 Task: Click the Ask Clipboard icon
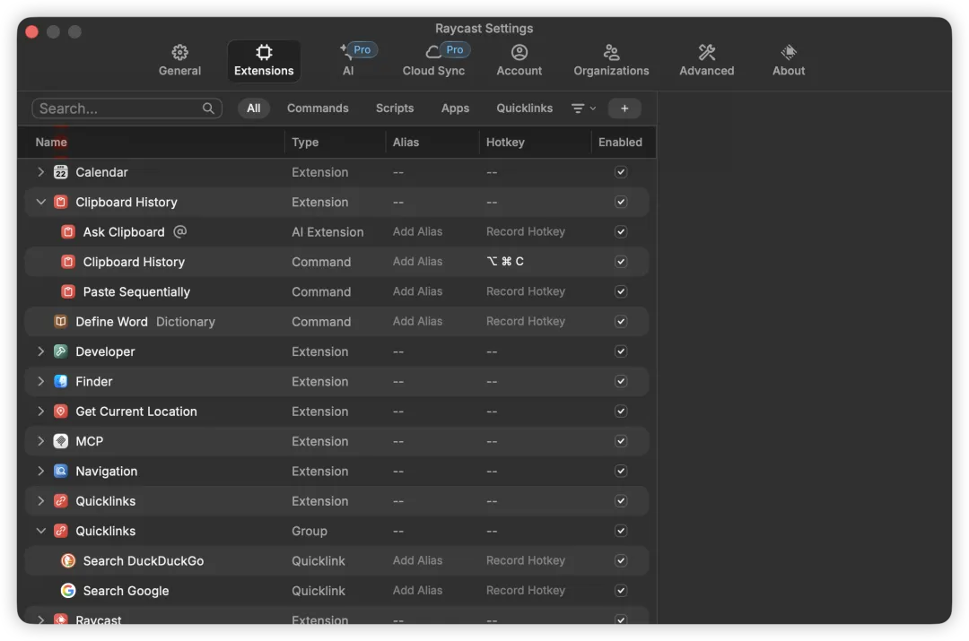pyautogui.click(x=68, y=231)
